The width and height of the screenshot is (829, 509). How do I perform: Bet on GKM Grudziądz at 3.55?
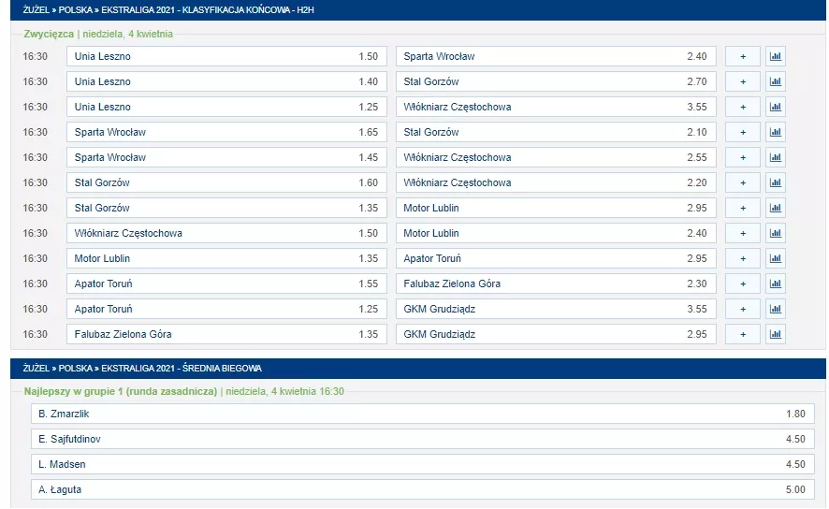(x=556, y=309)
